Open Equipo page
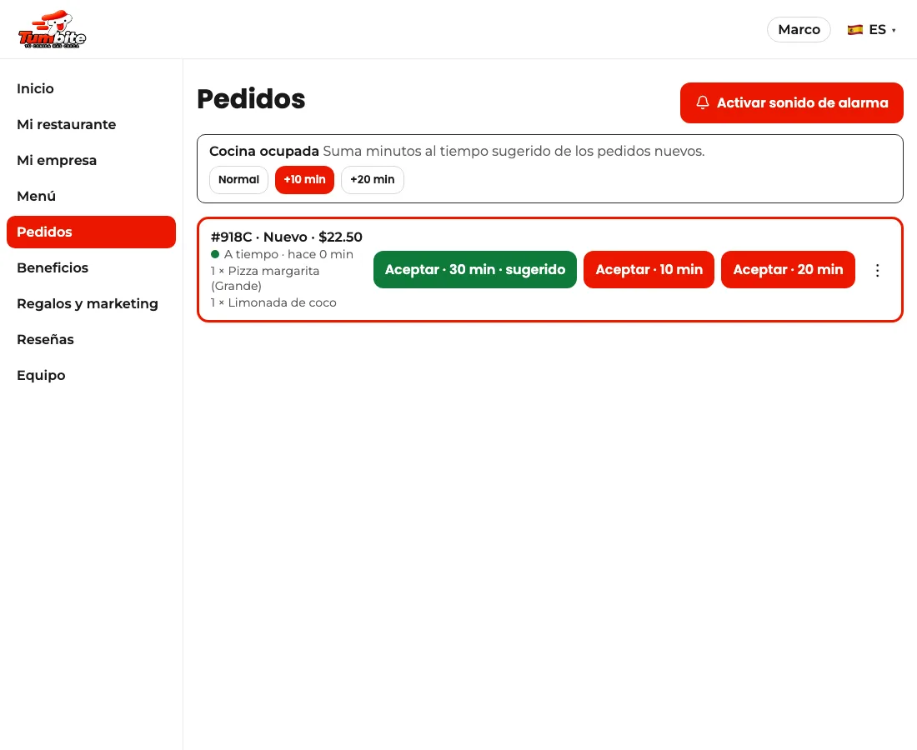The image size is (917, 750). [91, 375]
